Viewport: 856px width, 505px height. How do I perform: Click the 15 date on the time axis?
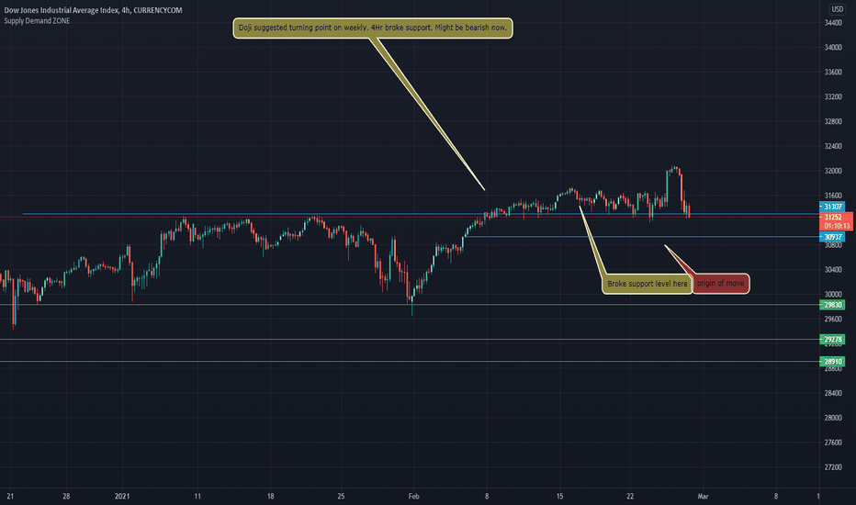(x=559, y=496)
